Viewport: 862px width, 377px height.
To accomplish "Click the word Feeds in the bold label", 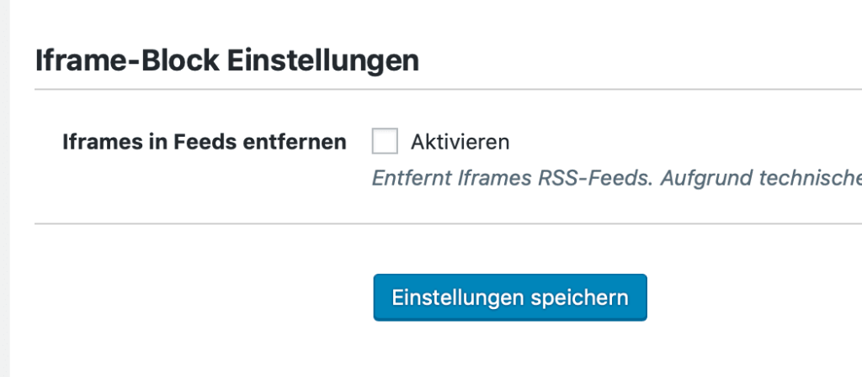I will (x=200, y=142).
